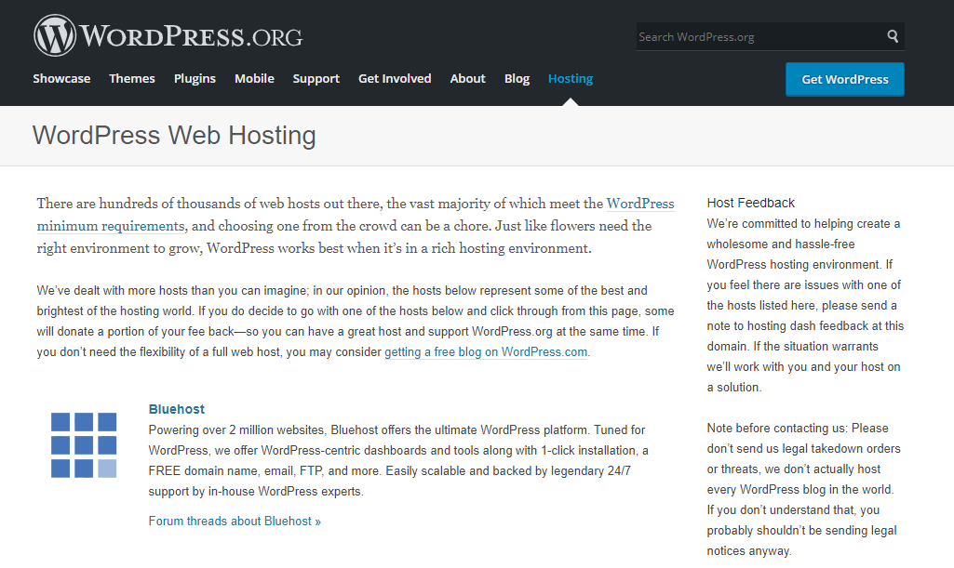Click the search magnifier icon
The width and height of the screenshot is (954, 568).
coord(892,35)
